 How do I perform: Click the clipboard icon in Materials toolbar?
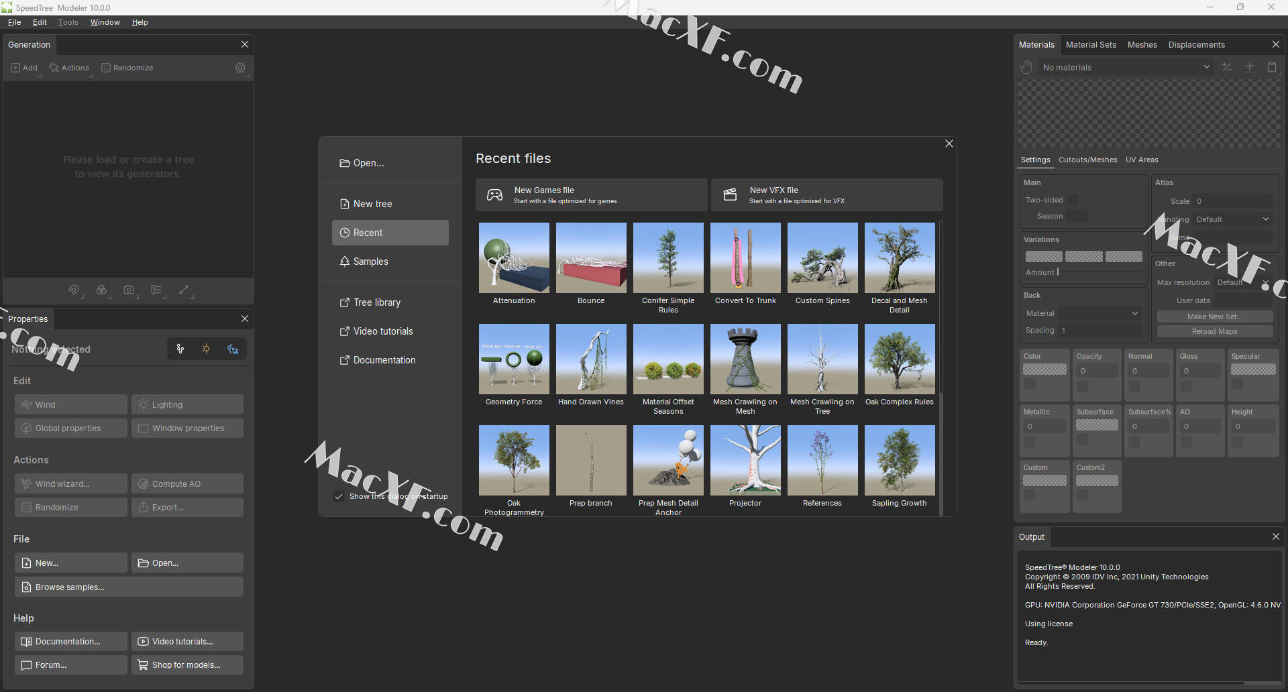(x=1272, y=67)
